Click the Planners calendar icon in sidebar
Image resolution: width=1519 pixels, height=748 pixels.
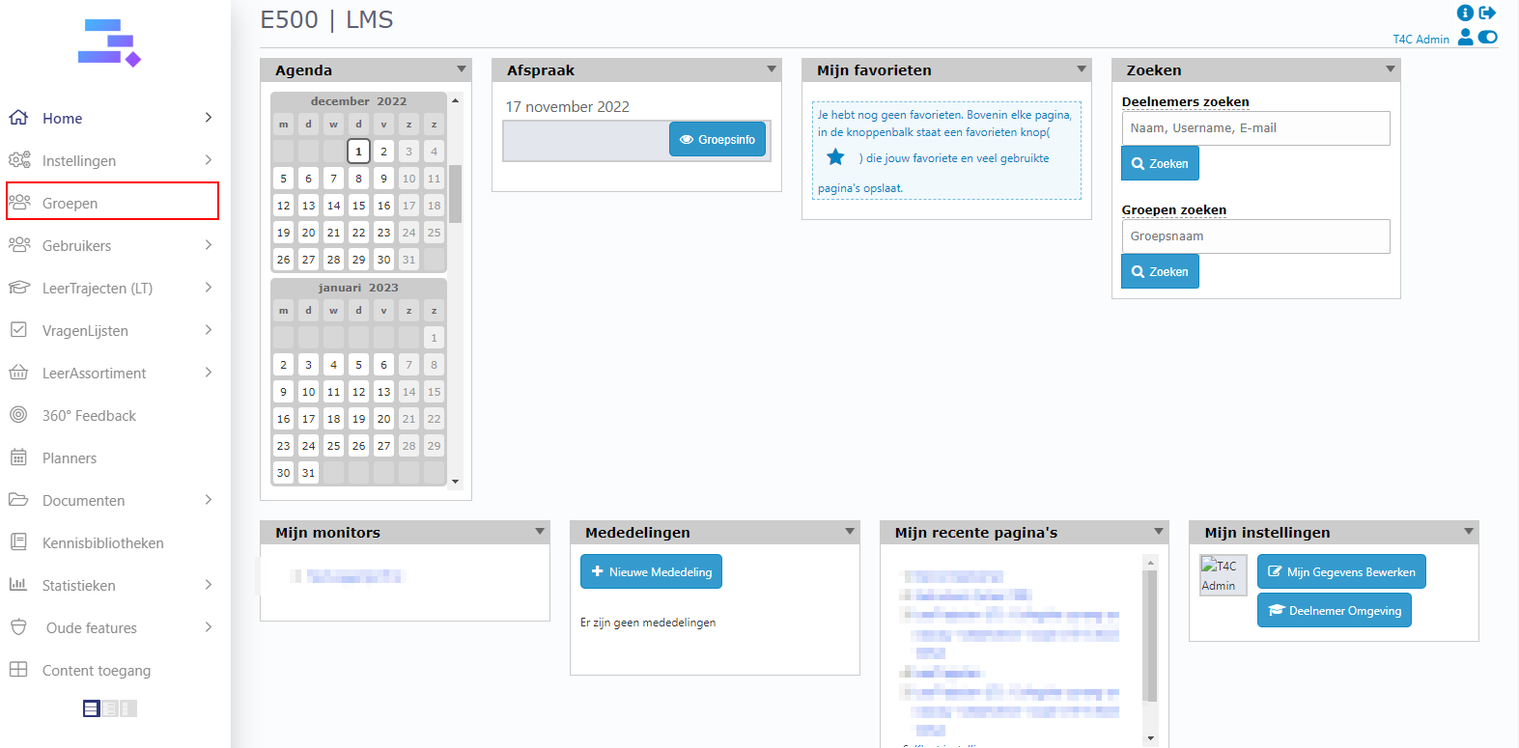pos(18,457)
